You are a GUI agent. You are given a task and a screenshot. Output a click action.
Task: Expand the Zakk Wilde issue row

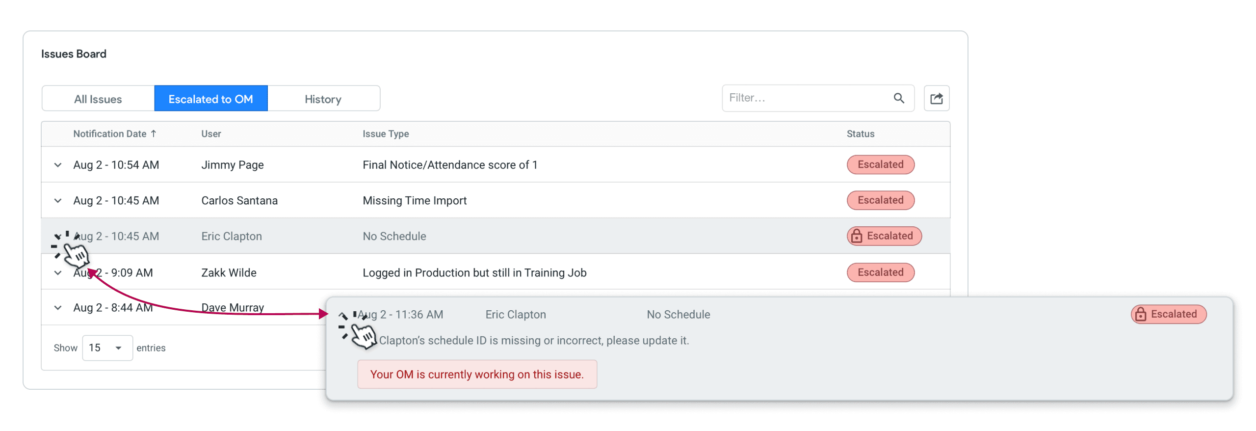coord(58,273)
